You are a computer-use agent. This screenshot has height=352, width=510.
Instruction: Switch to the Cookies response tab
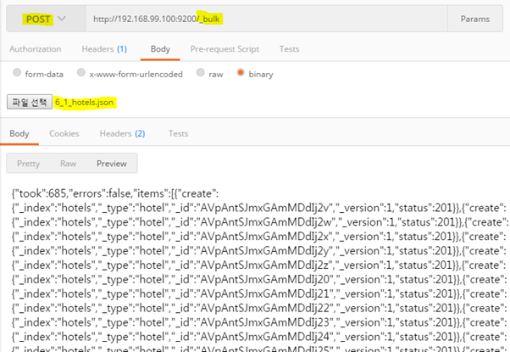pos(64,133)
